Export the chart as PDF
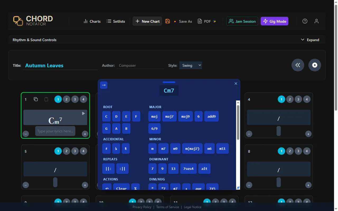 pos(207,21)
